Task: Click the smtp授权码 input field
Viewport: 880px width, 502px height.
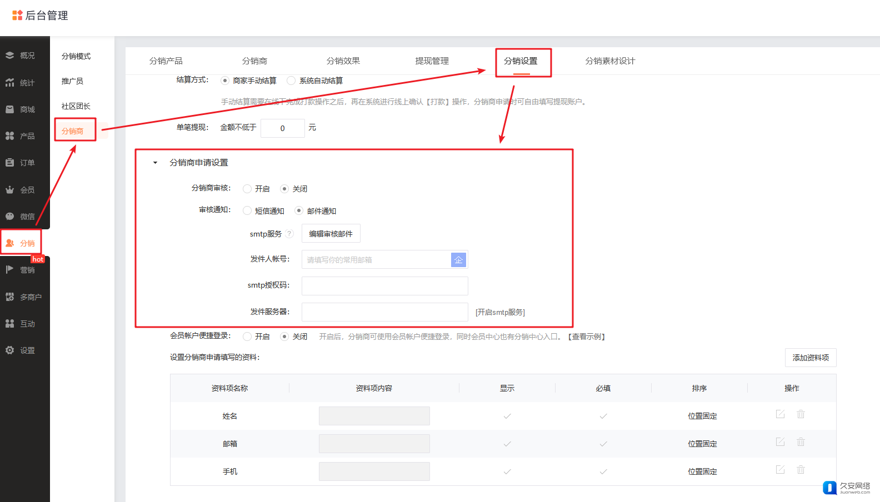Action: point(384,286)
